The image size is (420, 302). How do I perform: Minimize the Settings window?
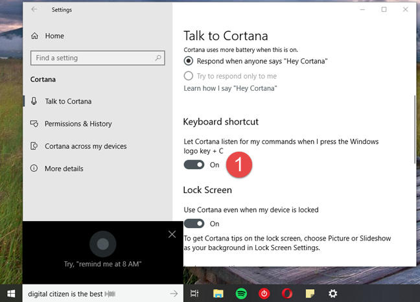click(x=362, y=9)
